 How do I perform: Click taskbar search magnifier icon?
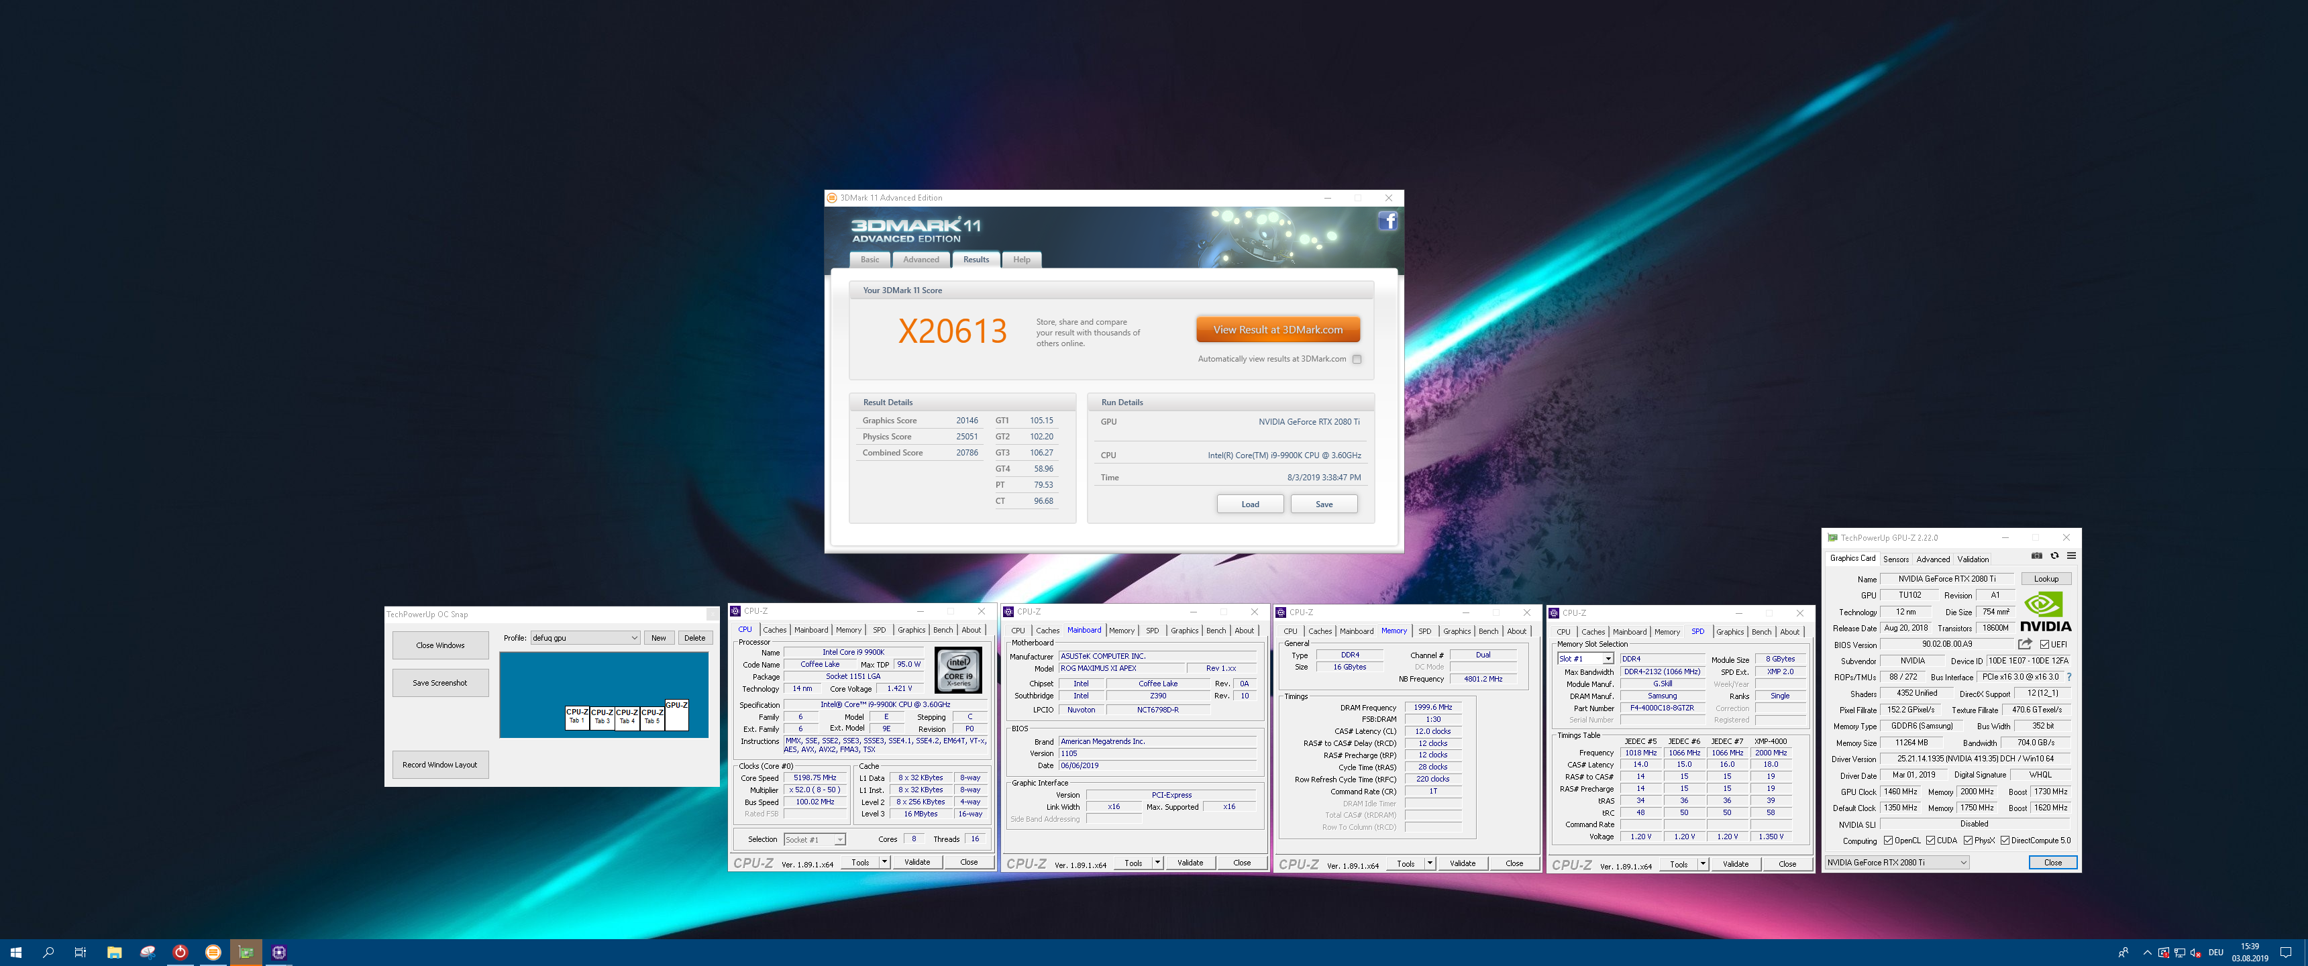[48, 952]
